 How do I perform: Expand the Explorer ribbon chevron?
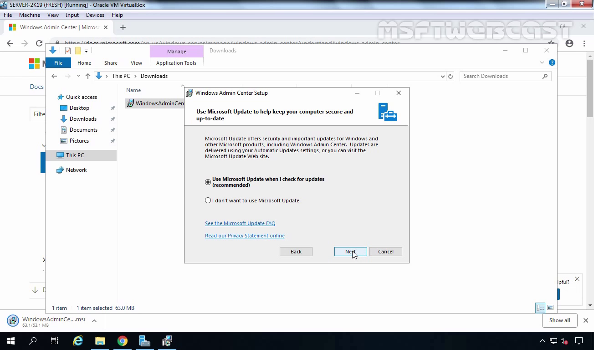click(542, 63)
